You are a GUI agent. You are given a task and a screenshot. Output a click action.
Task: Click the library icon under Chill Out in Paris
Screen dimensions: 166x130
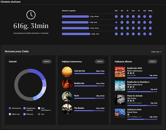128,114
